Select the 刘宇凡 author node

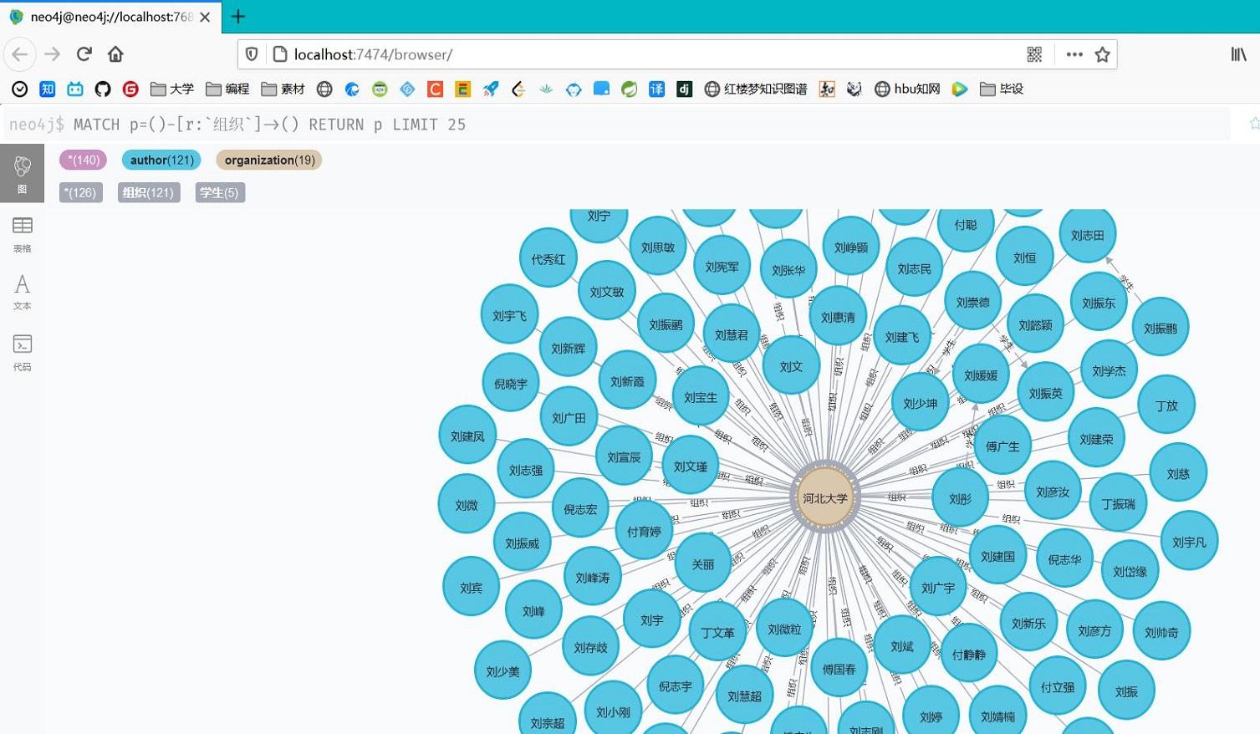tap(1189, 542)
